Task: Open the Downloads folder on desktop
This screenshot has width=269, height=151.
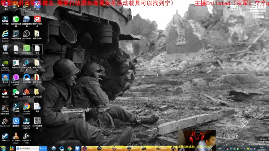Action: pyautogui.click(x=37, y=93)
